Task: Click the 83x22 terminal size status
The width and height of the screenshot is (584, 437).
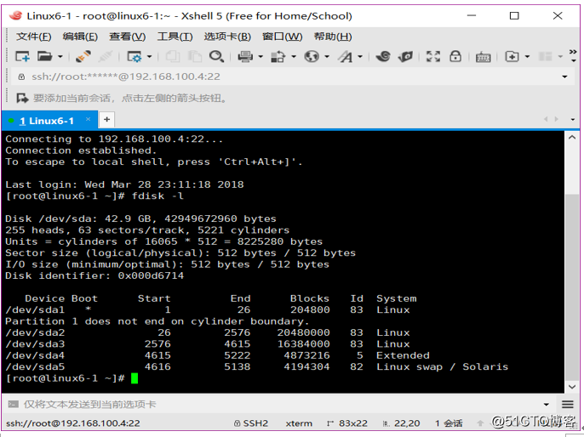Action: (347, 423)
